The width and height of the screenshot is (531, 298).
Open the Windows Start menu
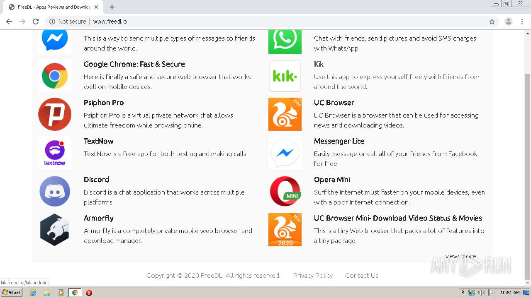12,293
